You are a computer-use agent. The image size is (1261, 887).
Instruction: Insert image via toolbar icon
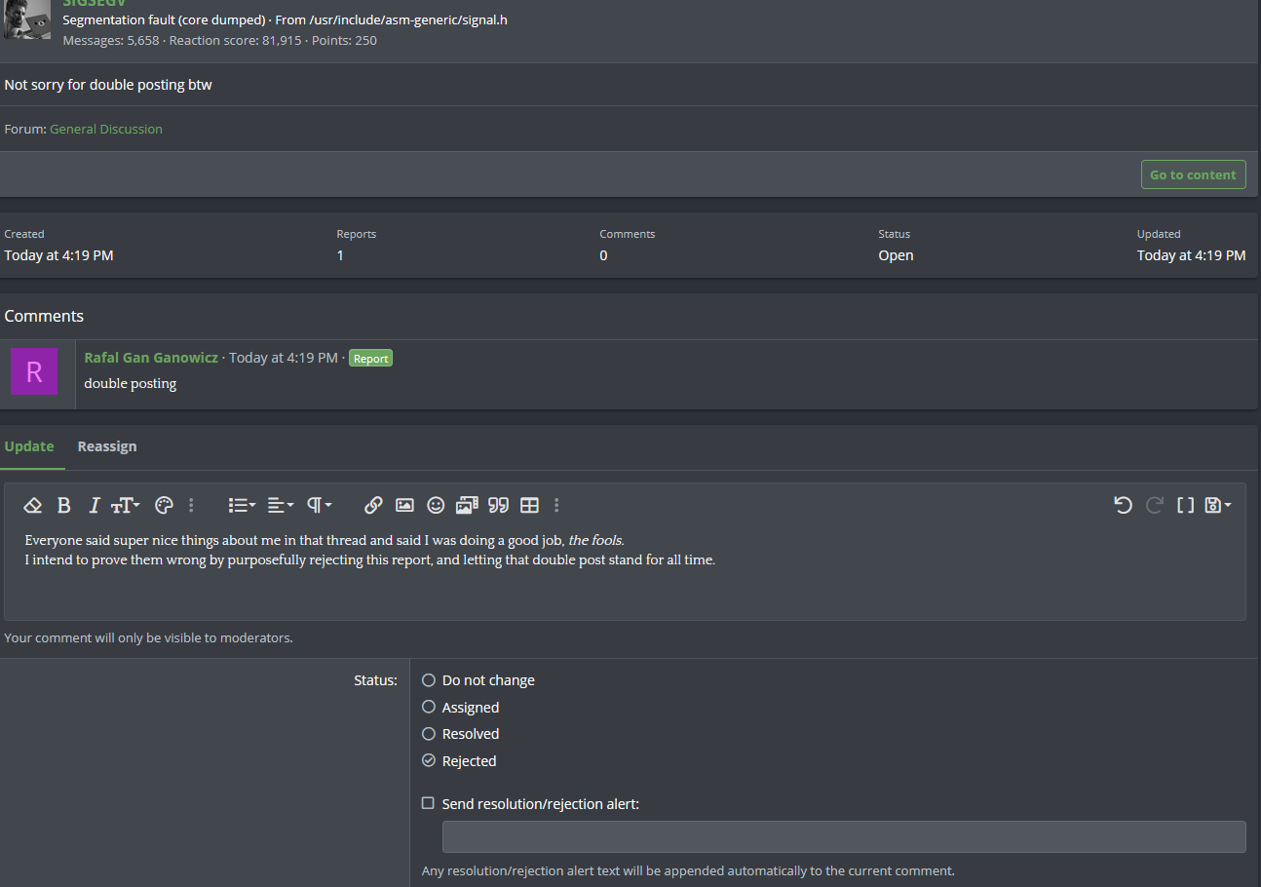point(404,505)
